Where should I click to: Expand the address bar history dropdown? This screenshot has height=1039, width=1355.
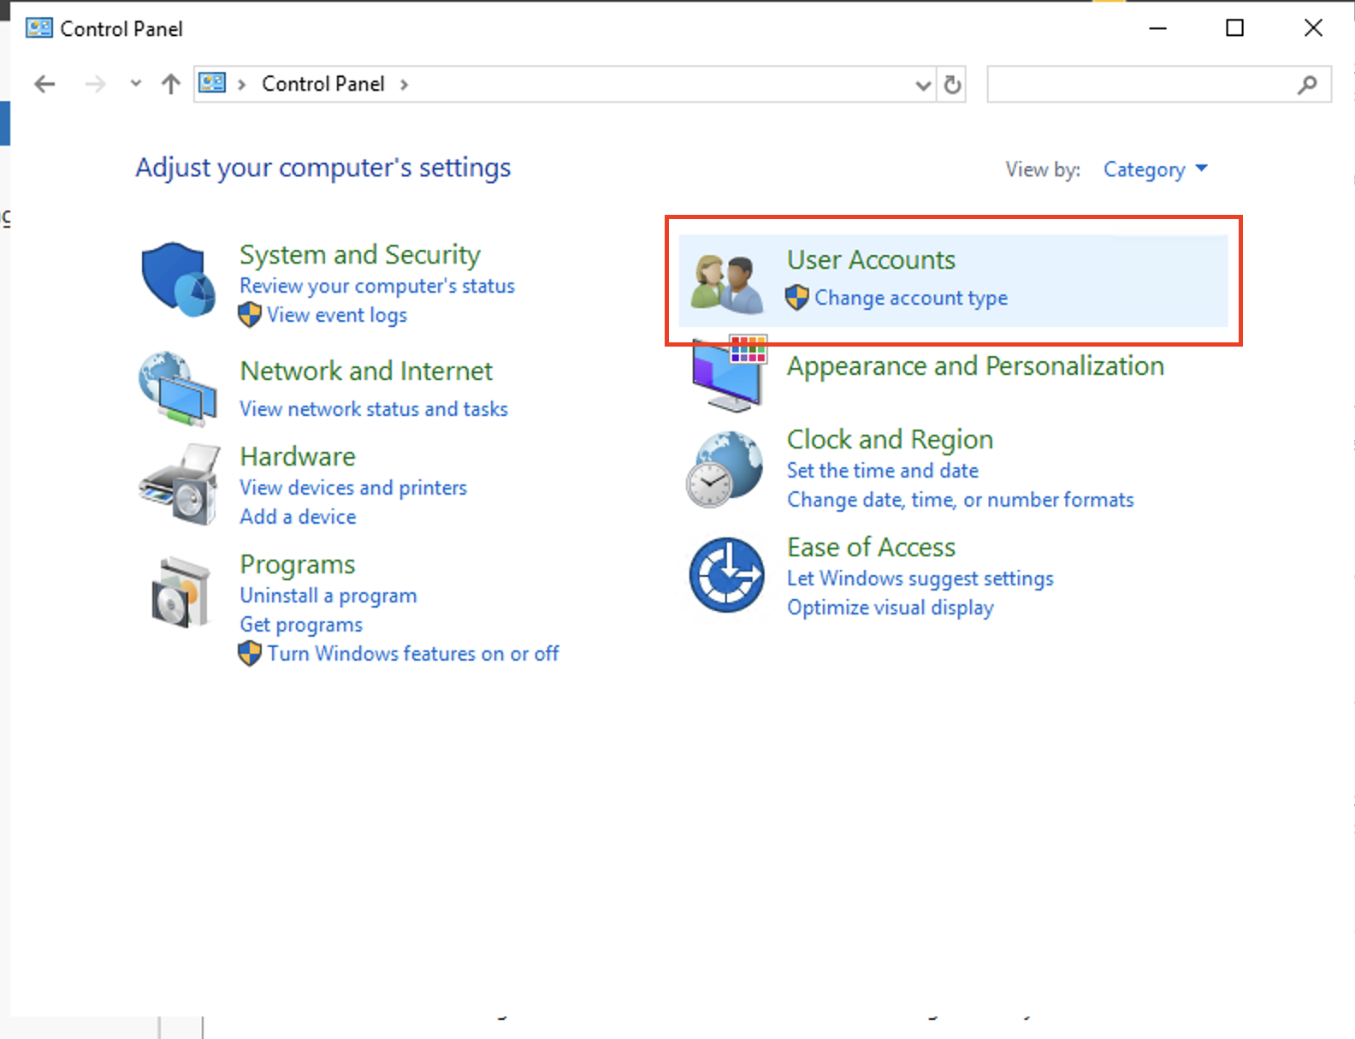tap(923, 85)
